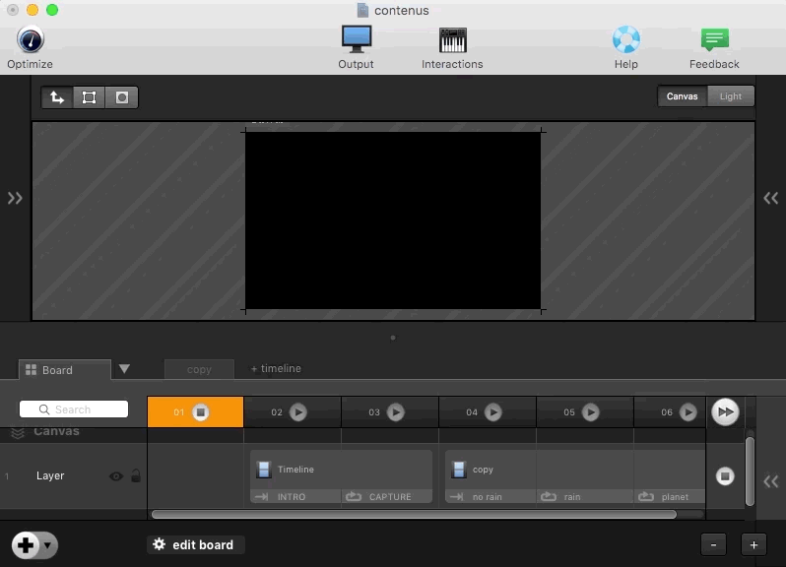Image resolution: width=786 pixels, height=567 pixels.
Task: Open the Interactions keyboard panel
Action: pos(452,40)
